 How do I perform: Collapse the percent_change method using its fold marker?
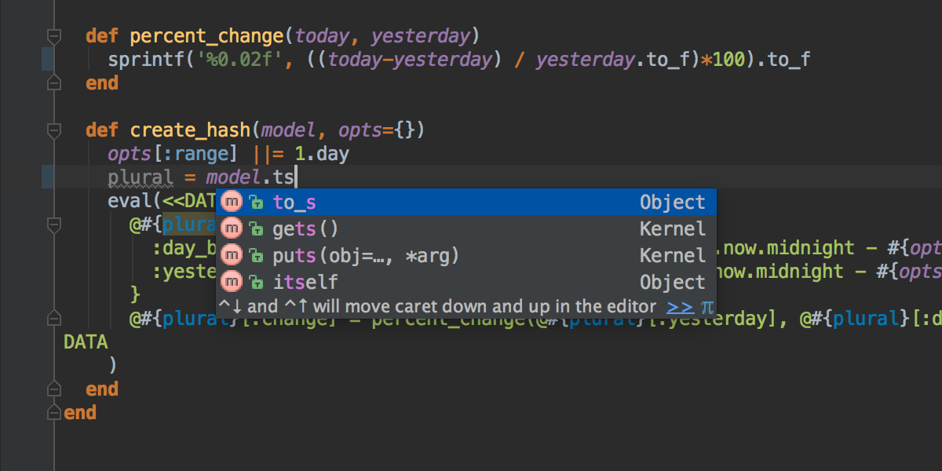[53, 36]
